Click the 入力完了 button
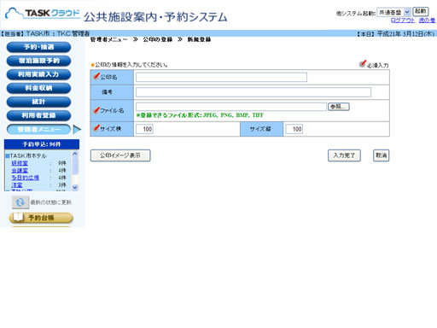Viewport: 437px width, 328px height. (344, 155)
